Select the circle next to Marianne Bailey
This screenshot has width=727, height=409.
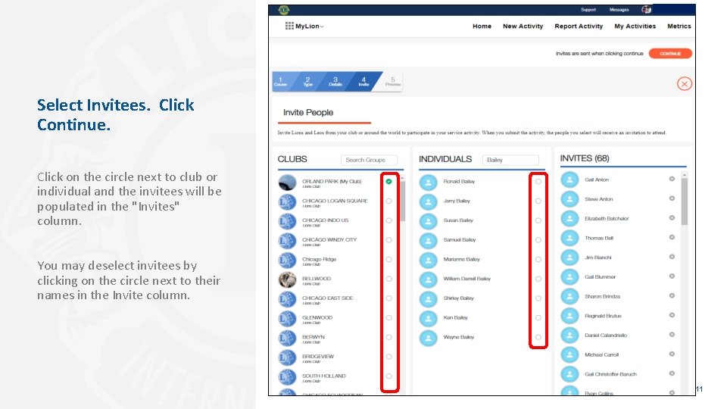pos(538,259)
